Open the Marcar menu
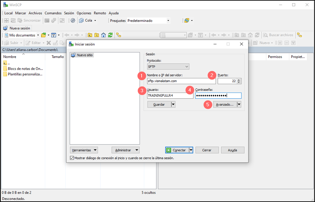The width and height of the screenshot is (315, 202). (x=21, y=13)
